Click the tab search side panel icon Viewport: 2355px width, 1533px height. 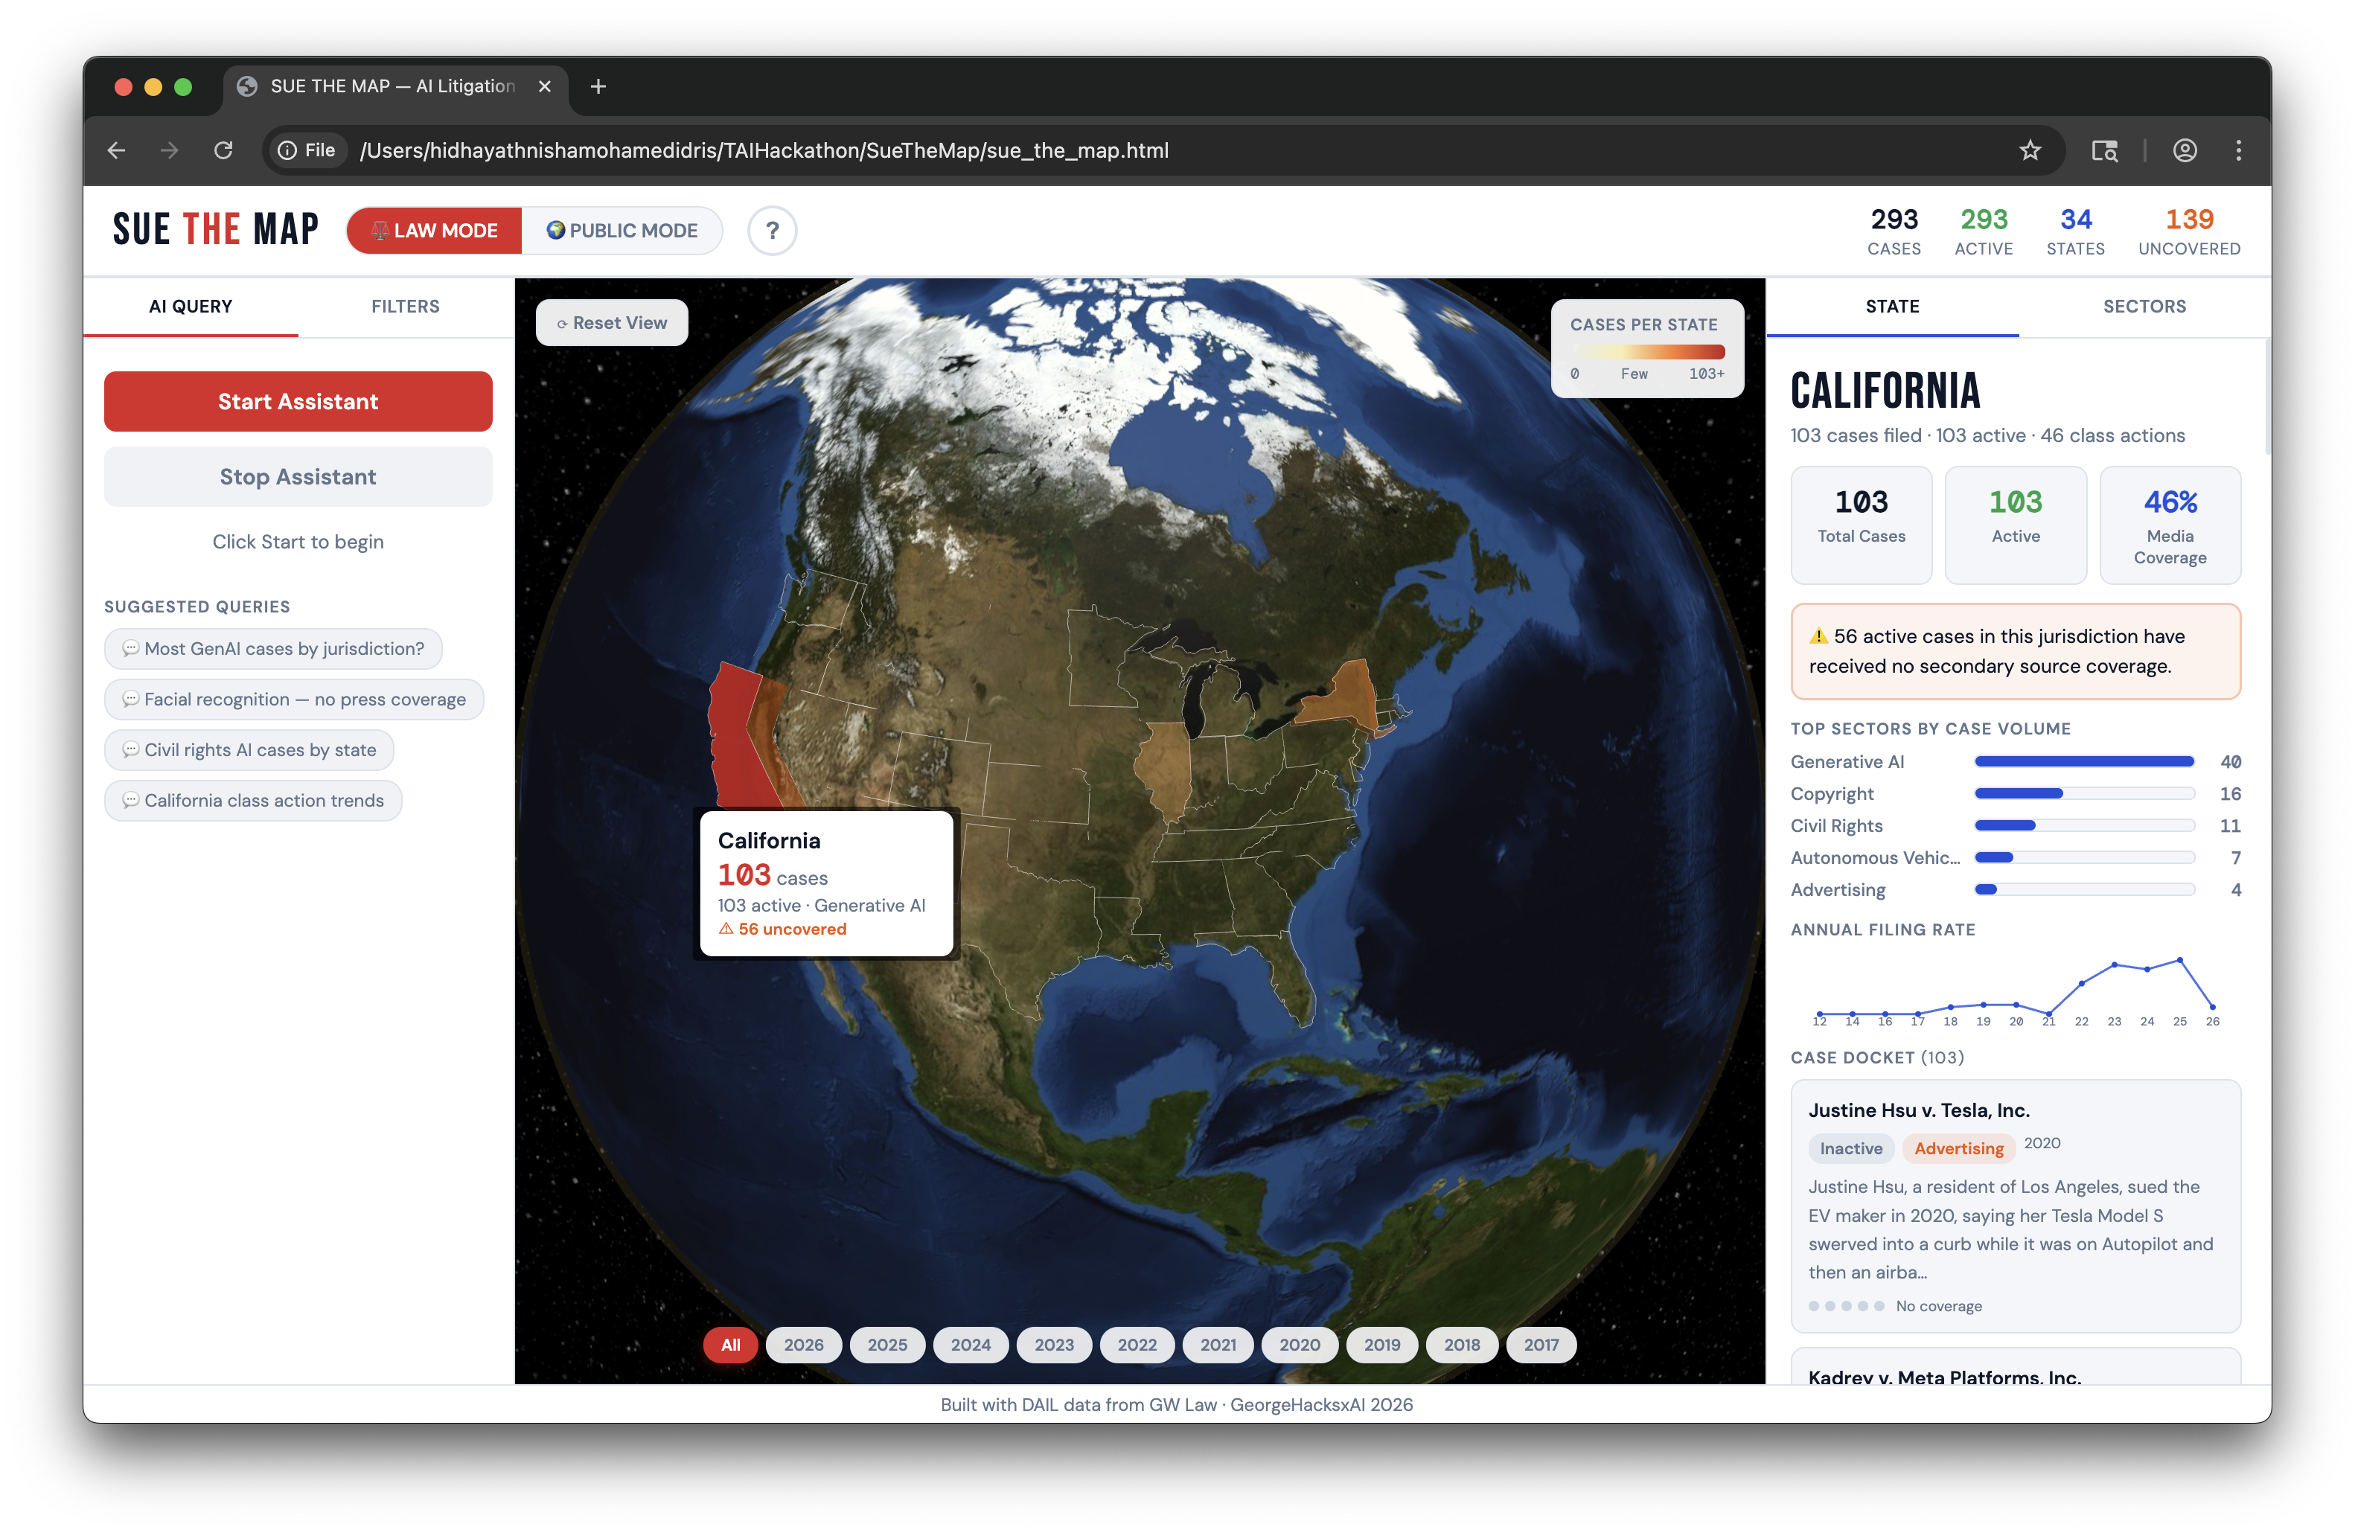click(2103, 150)
